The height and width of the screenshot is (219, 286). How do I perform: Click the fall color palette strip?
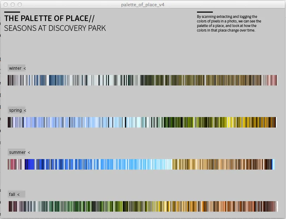(x=143, y=206)
